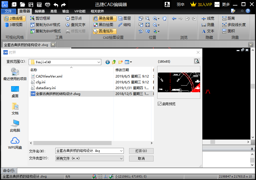This screenshot has height=180, width=256.
Task: Click the file list horizontal scrollbar
Action: click(73, 143)
